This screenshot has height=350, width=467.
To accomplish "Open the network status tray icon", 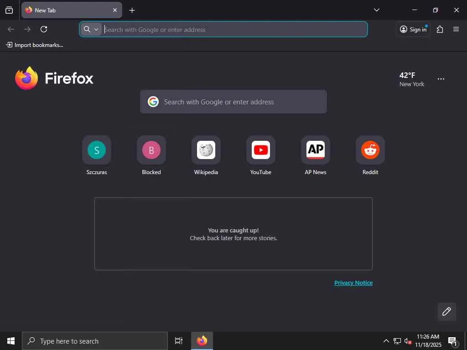I will pos(397,341).
